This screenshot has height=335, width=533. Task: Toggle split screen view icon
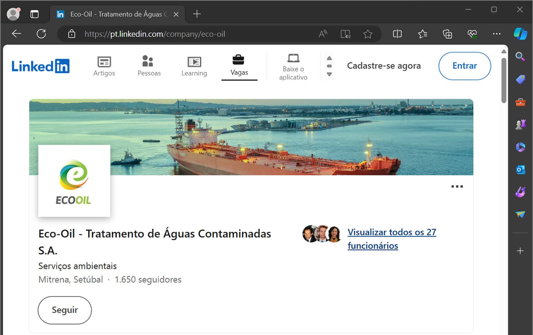pos(397,34)
